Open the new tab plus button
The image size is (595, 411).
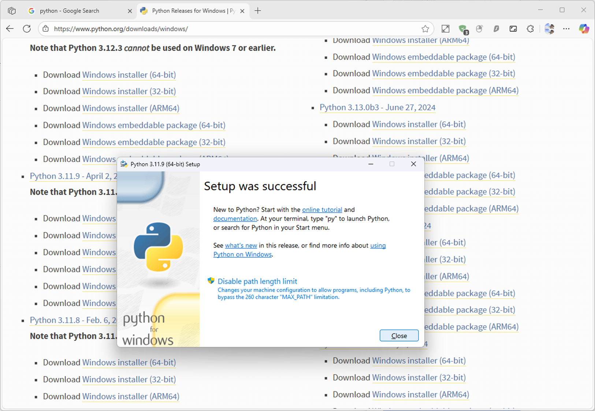258,11
